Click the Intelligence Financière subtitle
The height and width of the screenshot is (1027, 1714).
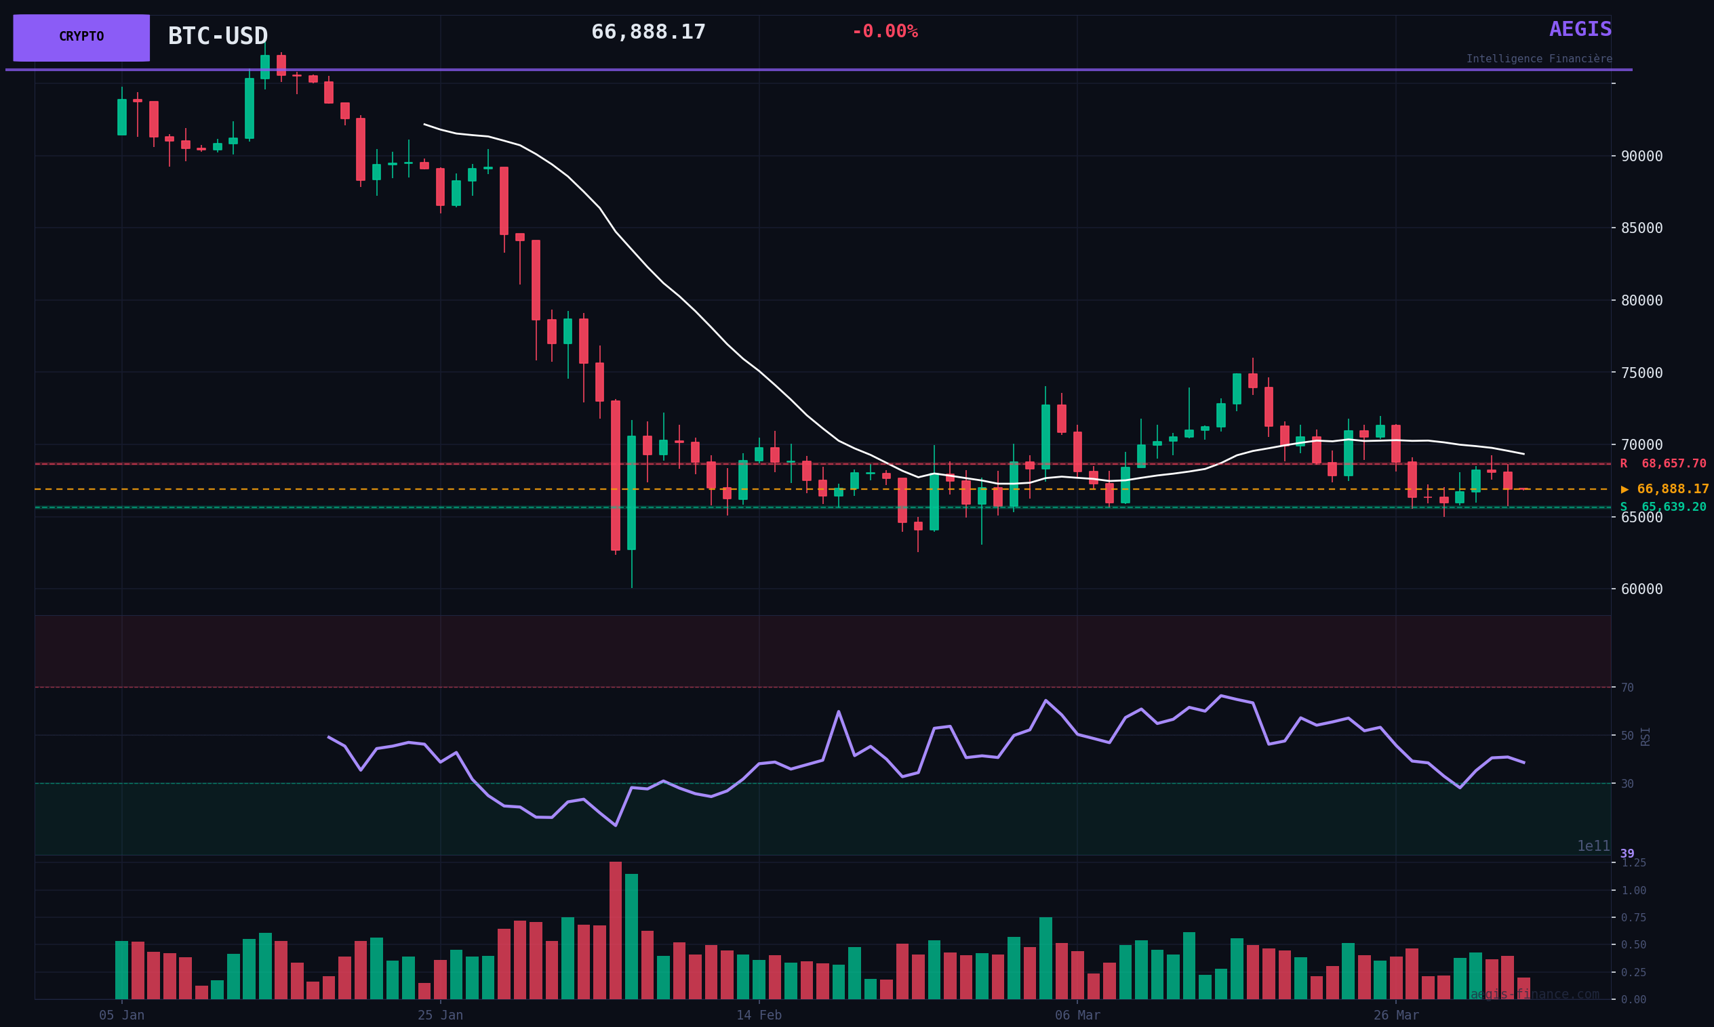point(1538,59)
